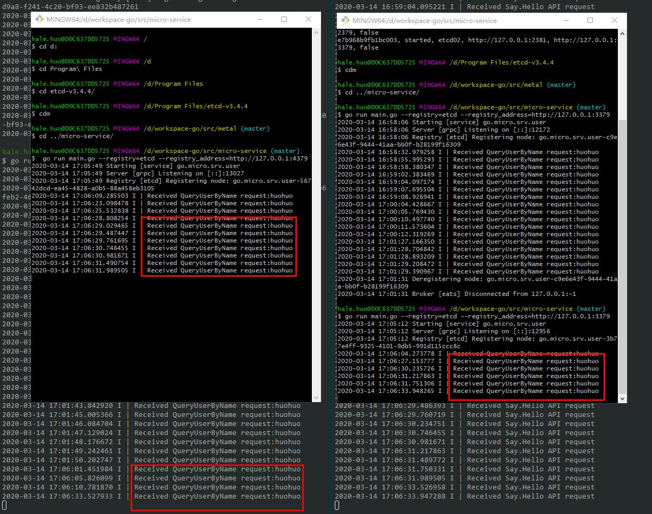Click log line timestamped 17:06:27.153777
This screenshot has height=514, width=652.
pos(468,361)
